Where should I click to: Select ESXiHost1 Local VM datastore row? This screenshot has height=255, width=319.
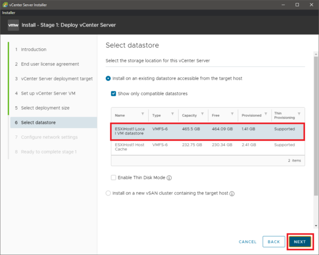click(x=207, y=131)
